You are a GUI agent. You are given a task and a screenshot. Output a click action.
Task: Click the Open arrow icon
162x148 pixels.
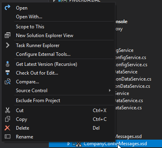point(8,8)
